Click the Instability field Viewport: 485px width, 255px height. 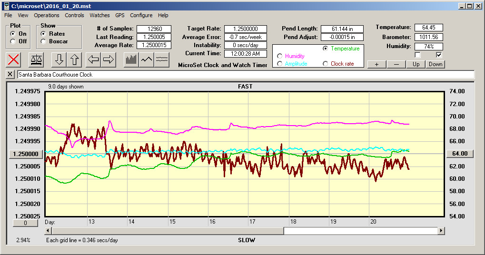(x=246, y=45)
